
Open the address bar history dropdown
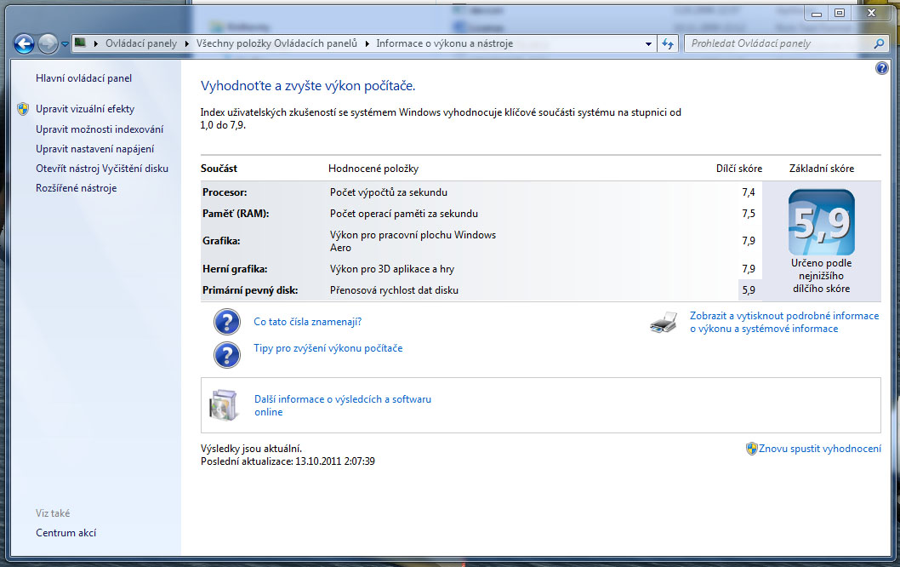pos(648,43)
